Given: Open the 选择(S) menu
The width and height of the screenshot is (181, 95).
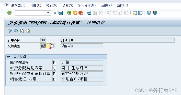Looking at the screenshot, I should (x=68, y=5).
